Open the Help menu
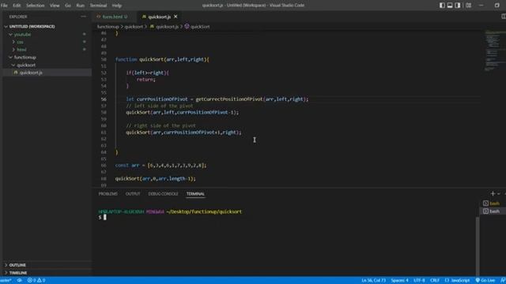 (x=117, y=6)
